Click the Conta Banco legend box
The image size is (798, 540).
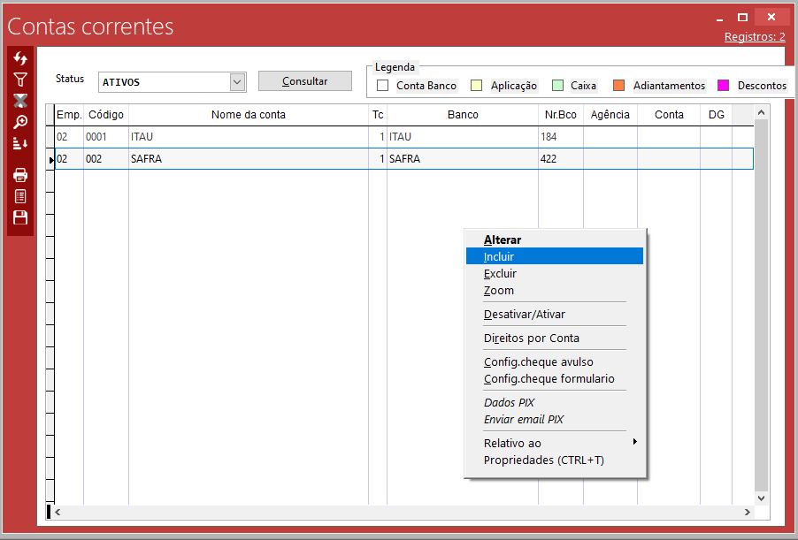tap(383, 86)
